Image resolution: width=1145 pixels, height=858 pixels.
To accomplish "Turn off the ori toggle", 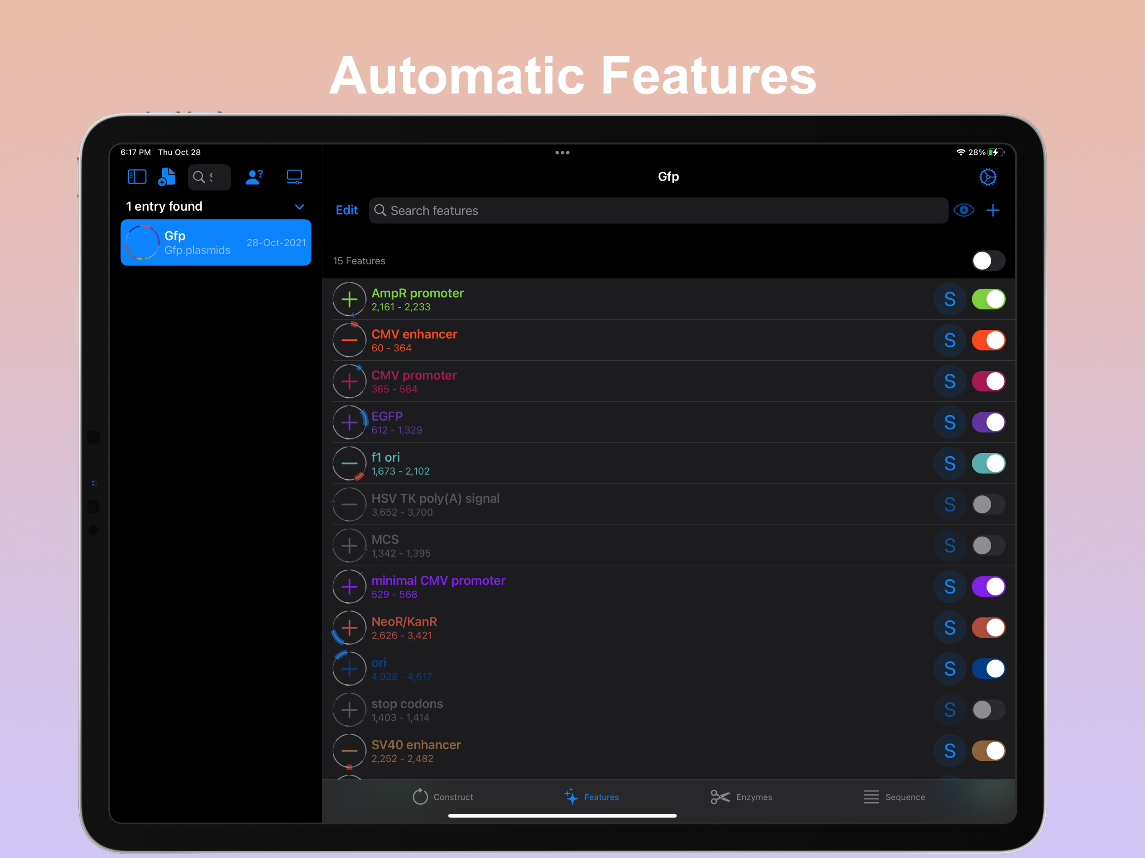I will click(988, 669).
